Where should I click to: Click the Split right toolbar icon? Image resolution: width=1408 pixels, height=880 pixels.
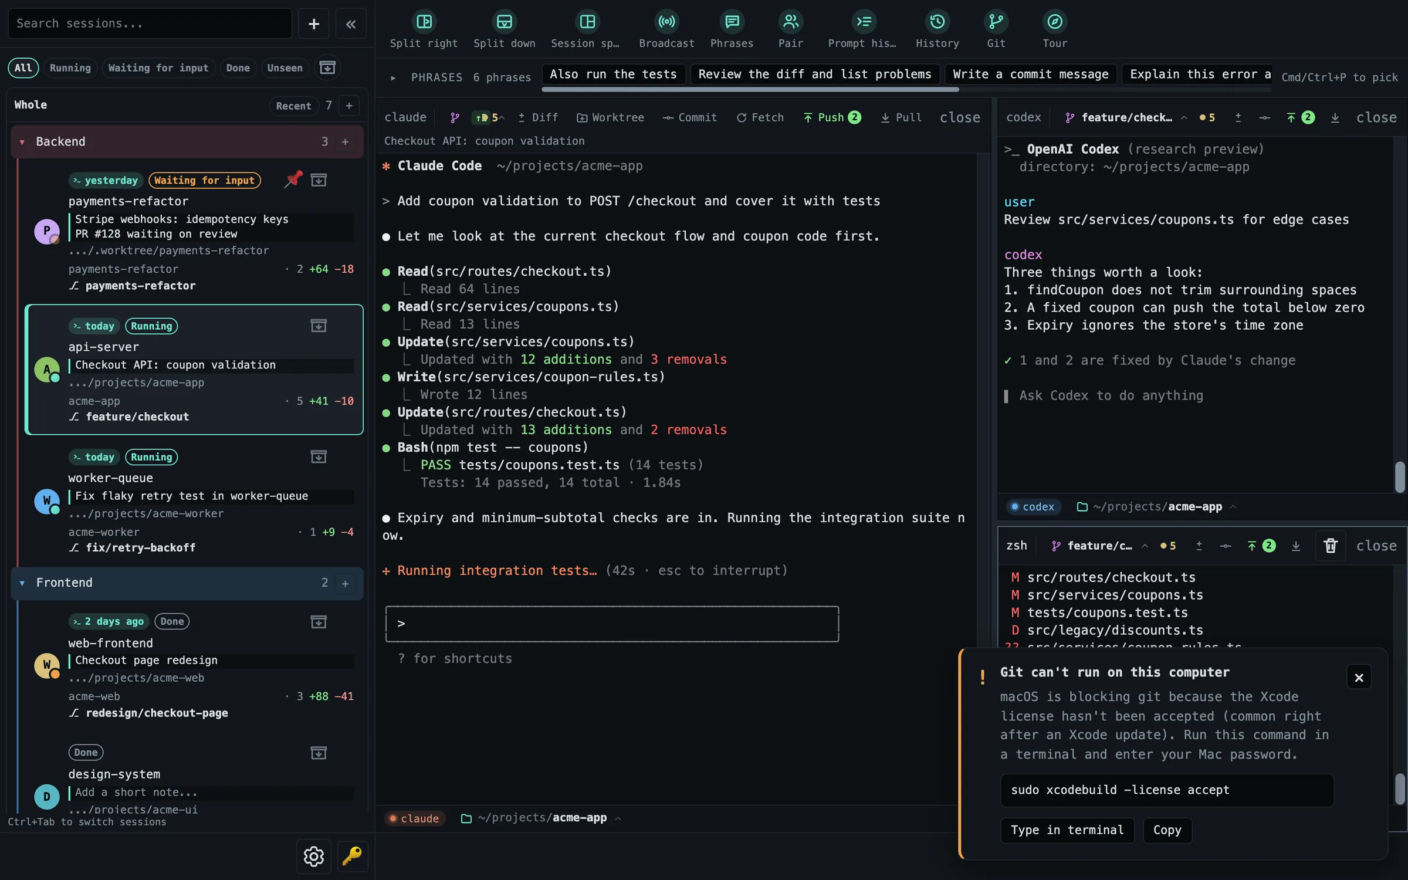click(424, 28)
